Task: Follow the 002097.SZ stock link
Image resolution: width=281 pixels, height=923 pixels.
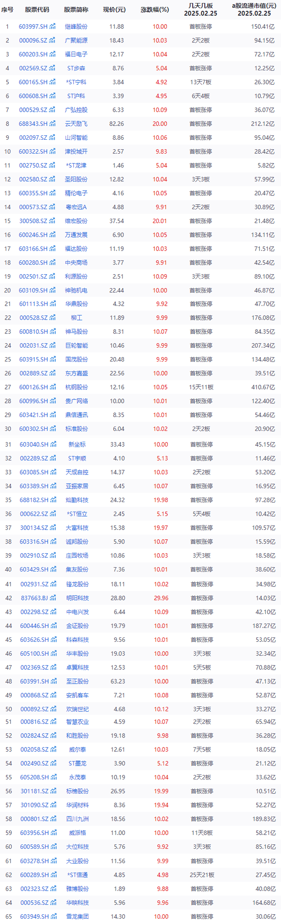Action: [x=33, y=138]
